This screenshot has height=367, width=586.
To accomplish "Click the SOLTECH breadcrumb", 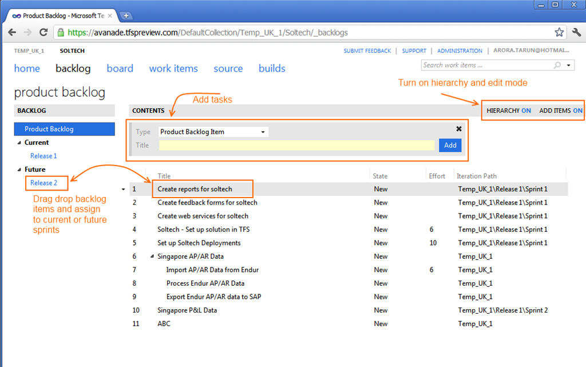I will pyautogui.click(x=72, y=51).
